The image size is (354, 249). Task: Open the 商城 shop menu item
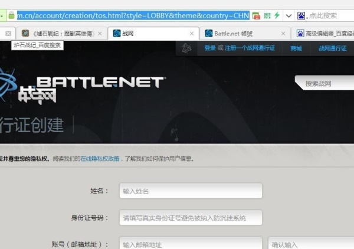coord(296,48)
